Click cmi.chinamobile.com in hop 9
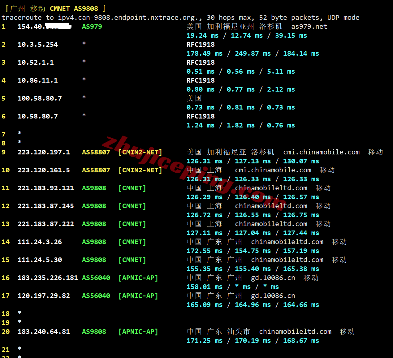 (x=321, y=152)
